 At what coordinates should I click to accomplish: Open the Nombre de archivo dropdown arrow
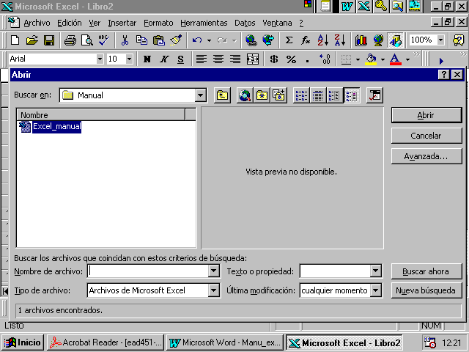click(213, 271)
